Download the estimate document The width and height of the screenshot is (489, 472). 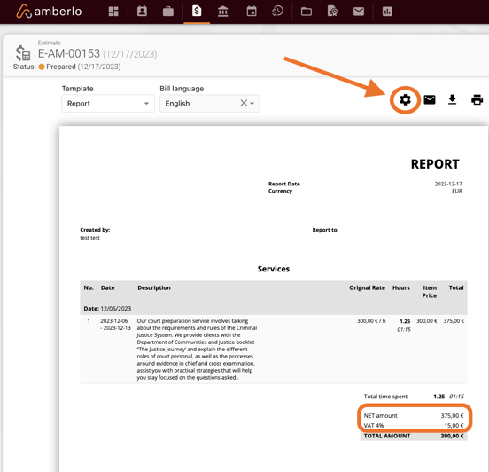coord(452,99)
